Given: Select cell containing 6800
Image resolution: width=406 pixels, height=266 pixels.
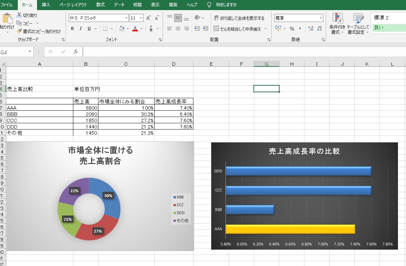Looking at the screenshot, I should (x=86, y=108).
